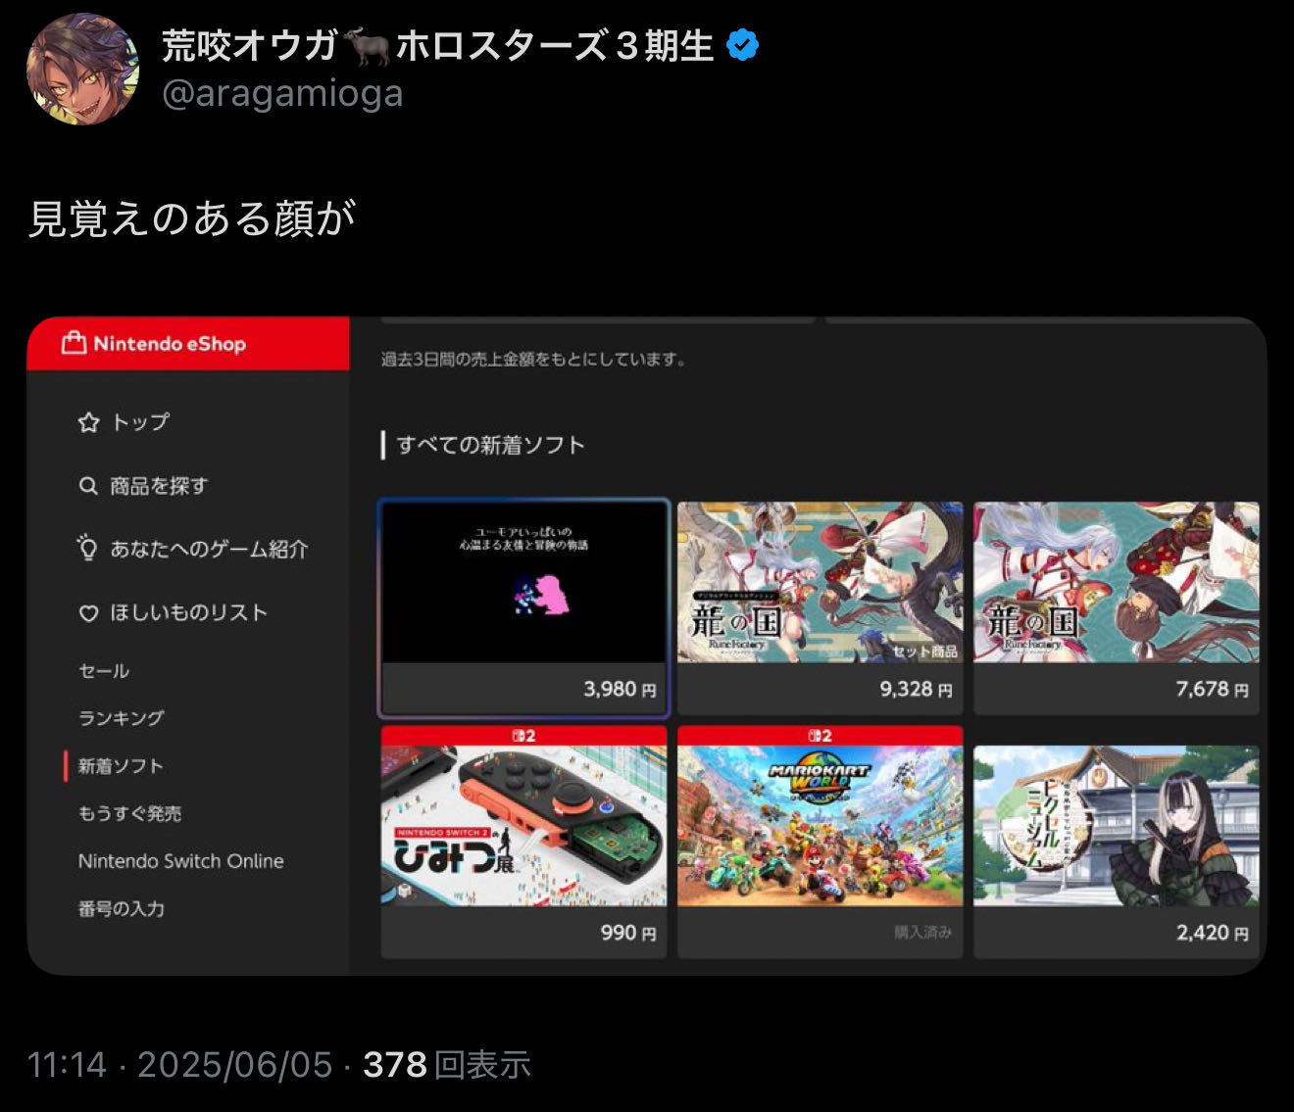Open ほしいものリスト wishlist entry

coord(188,612)
